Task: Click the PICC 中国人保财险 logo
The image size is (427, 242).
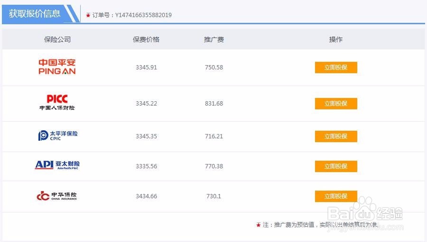Action: tap(57, 102)
